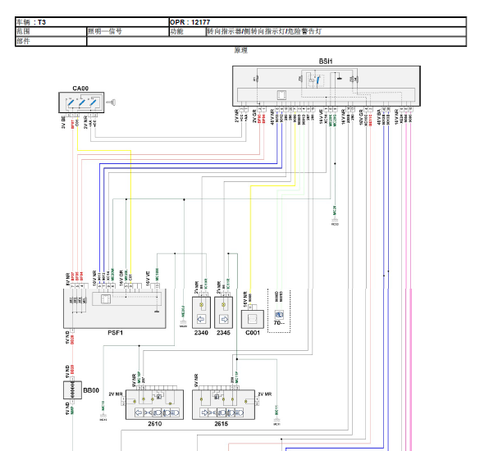
Task: Click the key icon beside CA00
Action: pyautogui.click(x=111, y=102)
